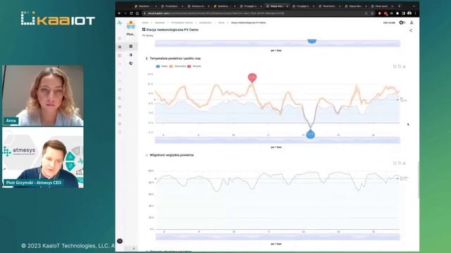Reload the page with the browser refresh icon
Viewport: 451px width, 253px height.
click(x=131, y=13)
